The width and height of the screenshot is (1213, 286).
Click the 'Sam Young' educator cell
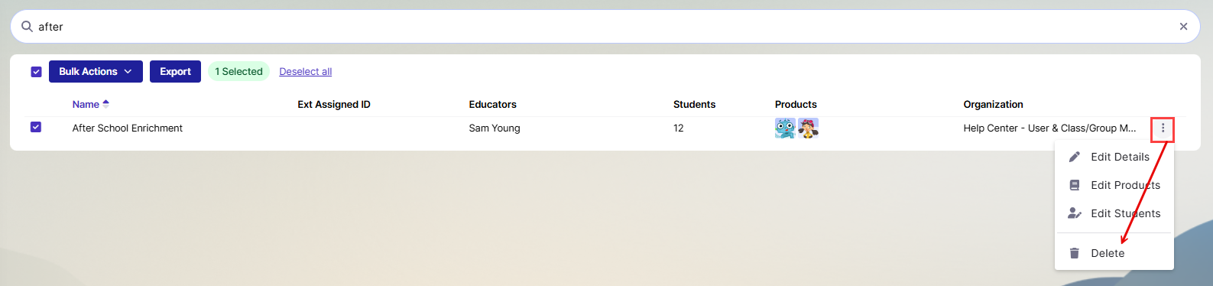(495, 128)
